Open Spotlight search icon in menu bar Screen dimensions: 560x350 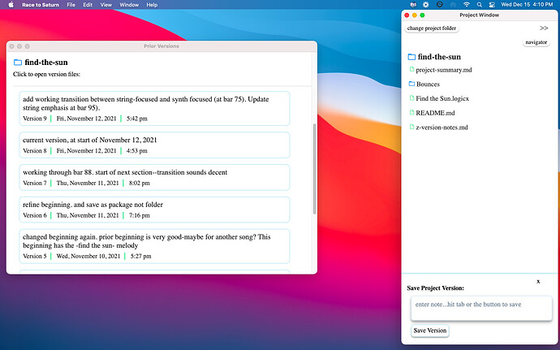click(480, 5)
